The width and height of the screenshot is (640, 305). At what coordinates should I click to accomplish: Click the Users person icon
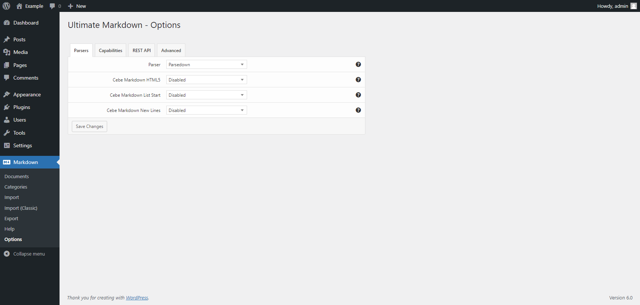point(7,120)
